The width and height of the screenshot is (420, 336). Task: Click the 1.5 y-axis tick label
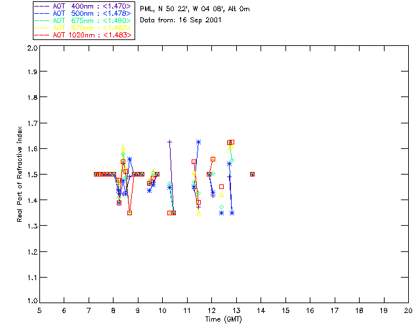32,175
